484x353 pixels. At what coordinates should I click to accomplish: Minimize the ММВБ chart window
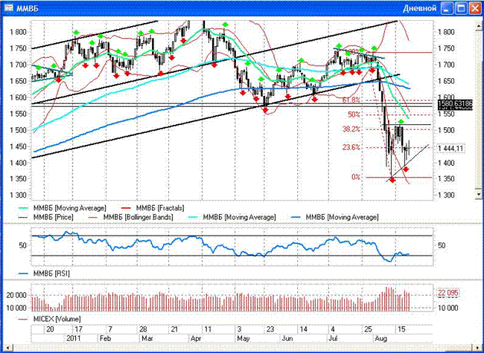447,8
